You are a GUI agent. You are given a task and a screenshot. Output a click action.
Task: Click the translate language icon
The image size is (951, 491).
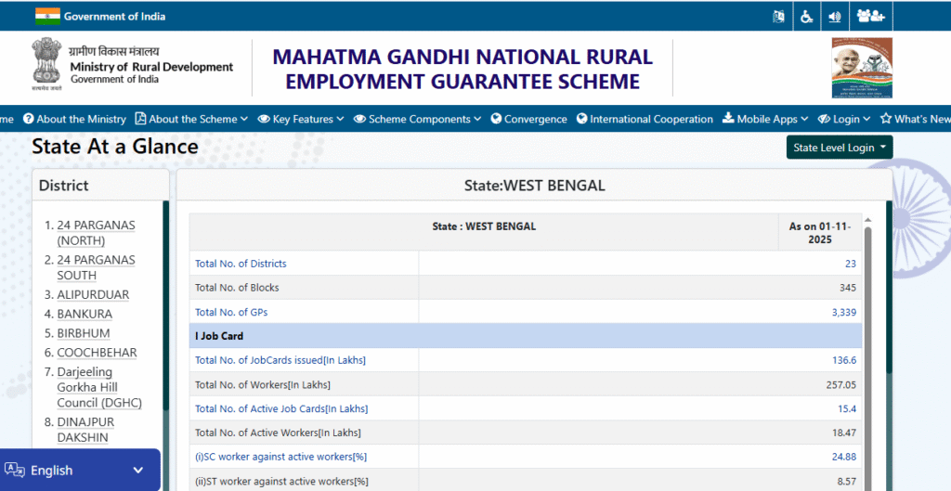[15, 471]
